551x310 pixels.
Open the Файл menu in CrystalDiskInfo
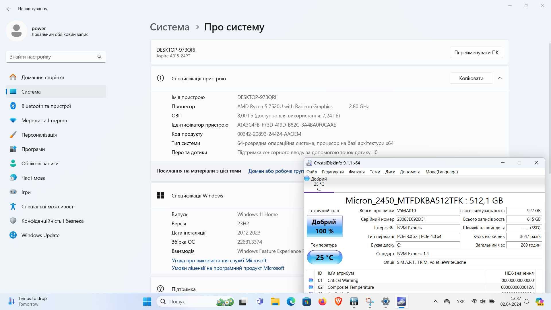(x=311, y=172)
